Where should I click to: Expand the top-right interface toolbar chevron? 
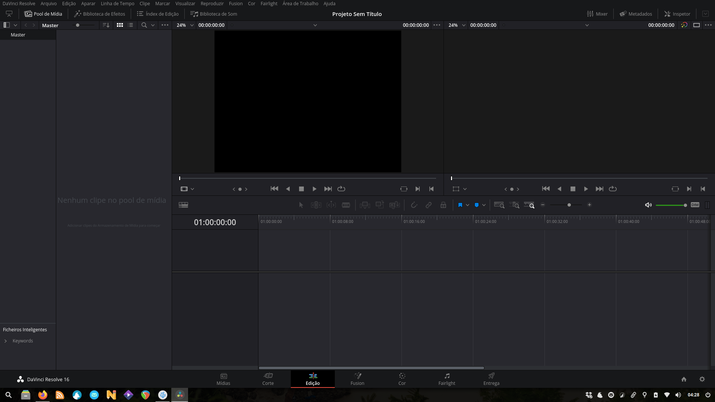point(705,14)
